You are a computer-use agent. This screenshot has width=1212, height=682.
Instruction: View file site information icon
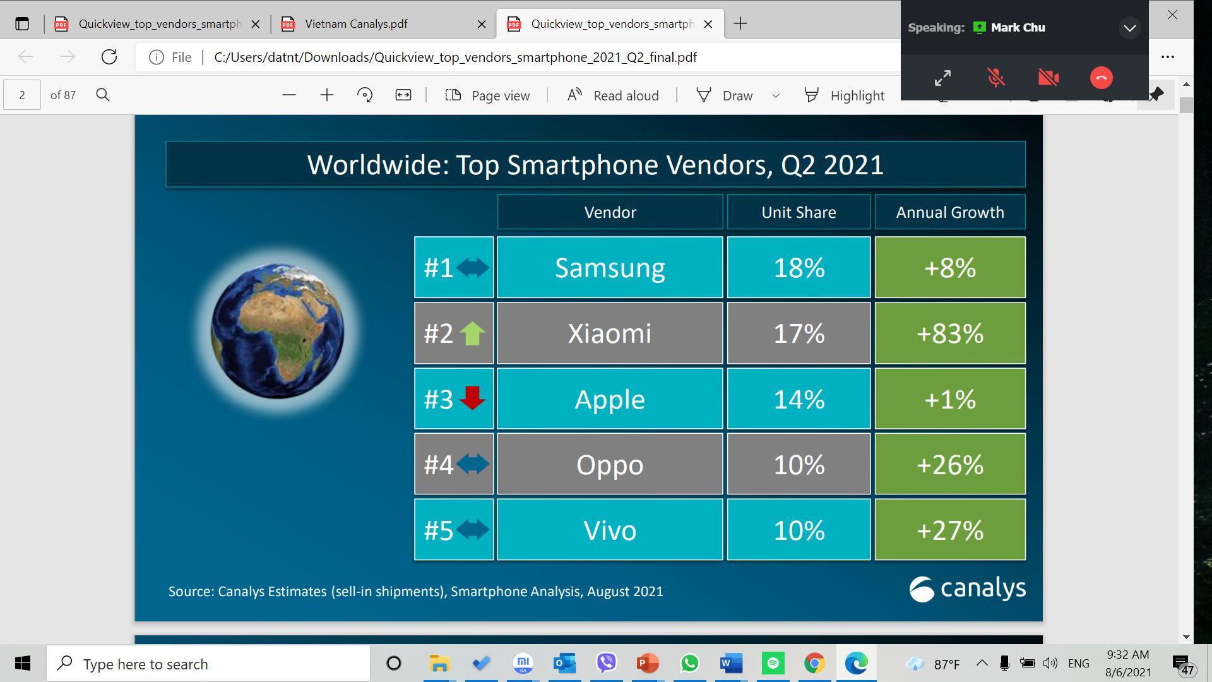(156, 57)
